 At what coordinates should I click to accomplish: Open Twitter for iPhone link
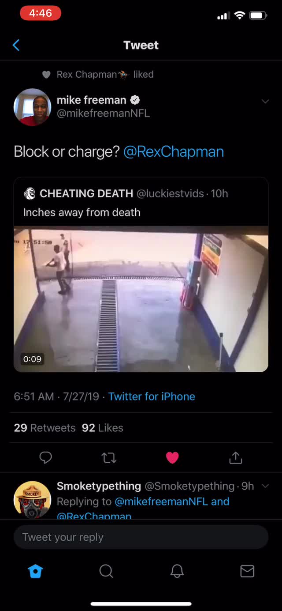pyautogui.click(x=152, y=396)
